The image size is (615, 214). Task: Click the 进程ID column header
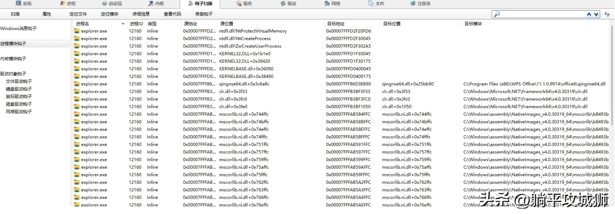pyautogui.click(x=136, y=24)
